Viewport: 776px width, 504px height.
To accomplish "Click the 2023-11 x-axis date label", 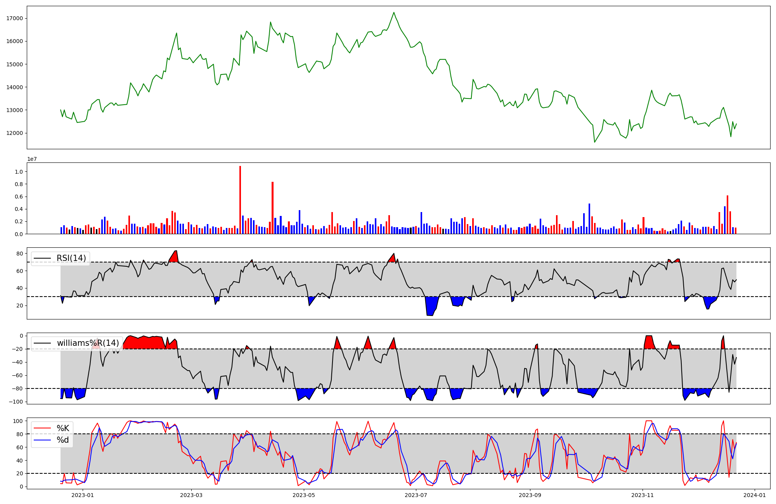I will (x=642, y=495).
